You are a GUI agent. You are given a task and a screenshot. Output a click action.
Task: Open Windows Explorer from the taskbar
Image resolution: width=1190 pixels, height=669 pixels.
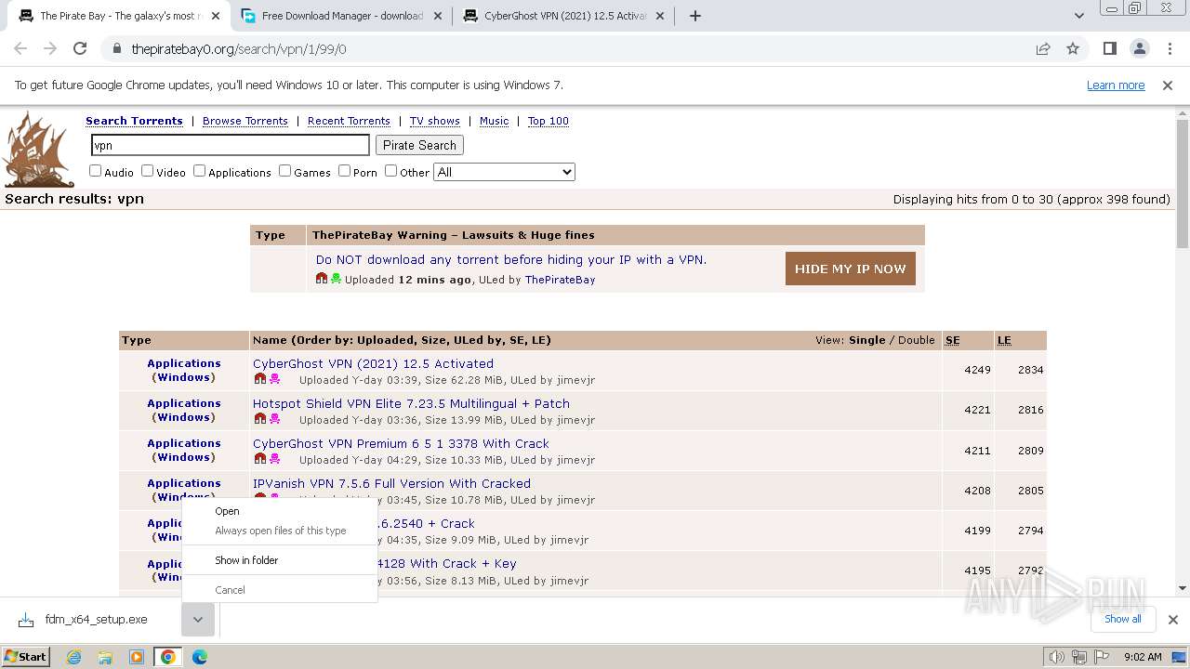pyautogui.click(x=105, y=657)
